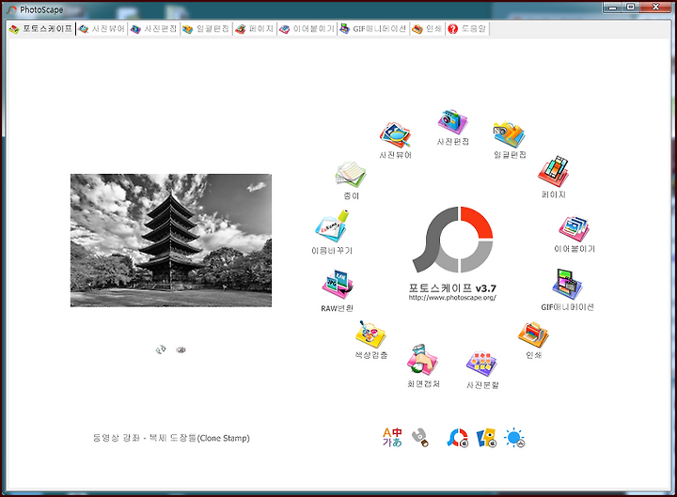Toggle the eye icon below the photo
This screenshot has height=497, width=677.
181,349
